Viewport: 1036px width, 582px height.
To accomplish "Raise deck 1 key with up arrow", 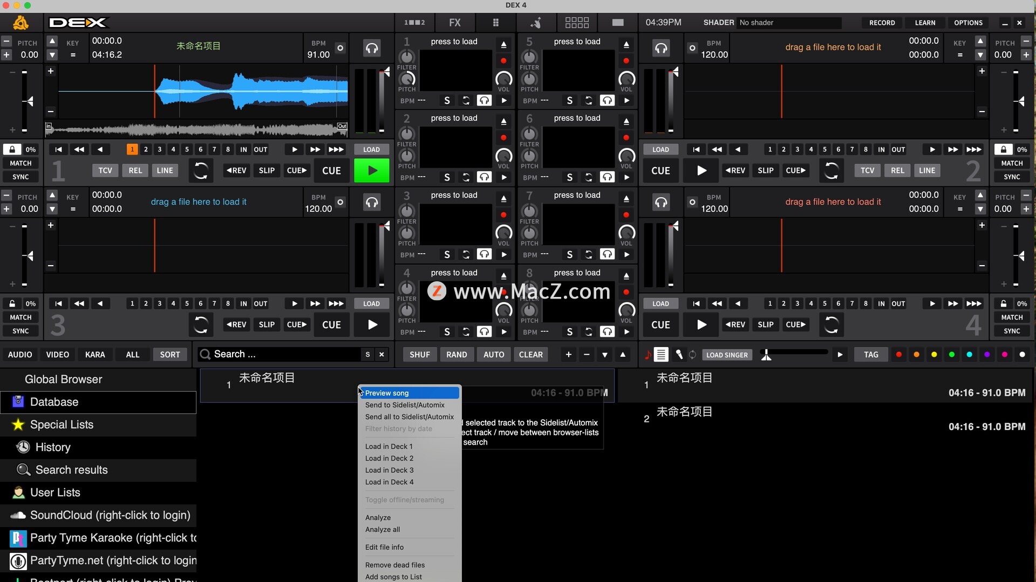I will tap(52, 41).
